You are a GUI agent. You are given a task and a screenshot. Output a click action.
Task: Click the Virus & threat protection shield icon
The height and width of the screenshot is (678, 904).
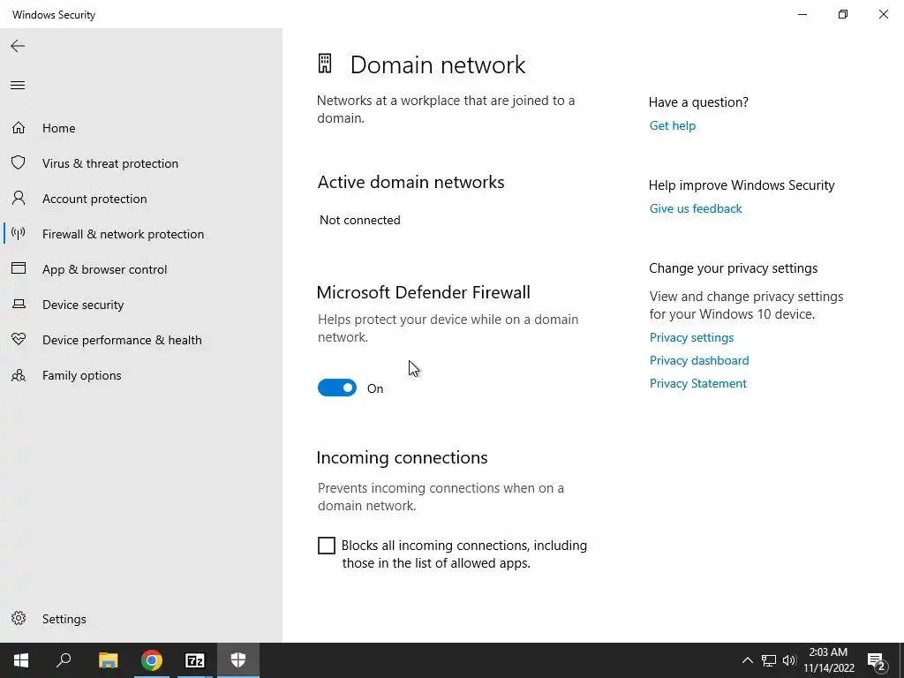click(19, 162)
